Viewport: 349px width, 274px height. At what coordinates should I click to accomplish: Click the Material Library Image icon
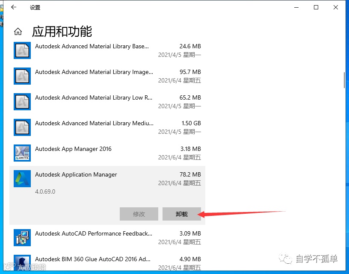(22, 76)
